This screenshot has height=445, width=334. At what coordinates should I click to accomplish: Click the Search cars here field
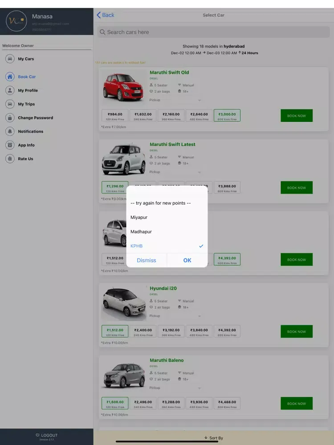(214, 32)
